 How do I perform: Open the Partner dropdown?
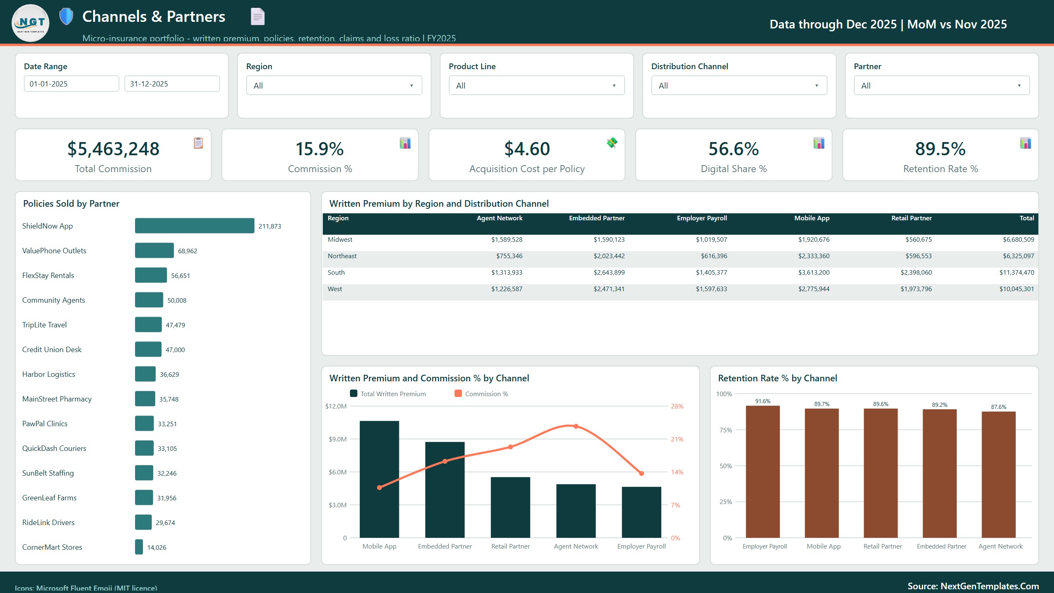pyautogui.click(x=942, y=85)
